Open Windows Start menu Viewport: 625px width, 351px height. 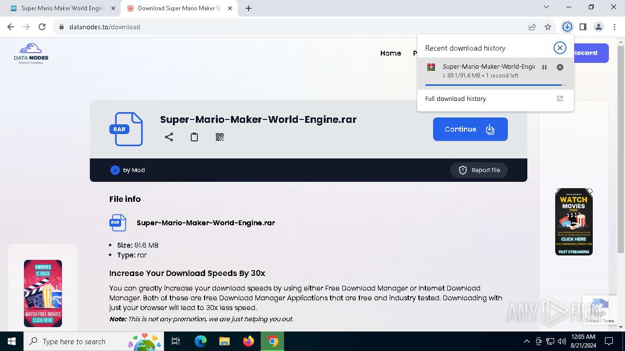click(12, 341)
